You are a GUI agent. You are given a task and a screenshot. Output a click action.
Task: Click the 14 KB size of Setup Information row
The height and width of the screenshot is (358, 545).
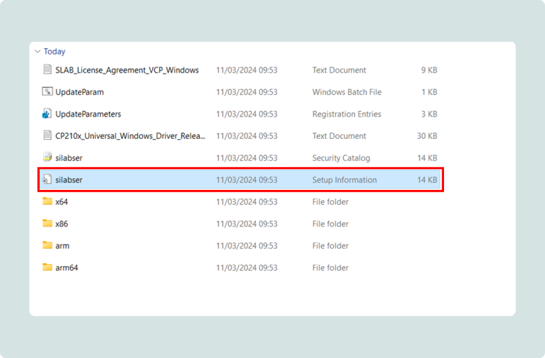pos(427,180)
